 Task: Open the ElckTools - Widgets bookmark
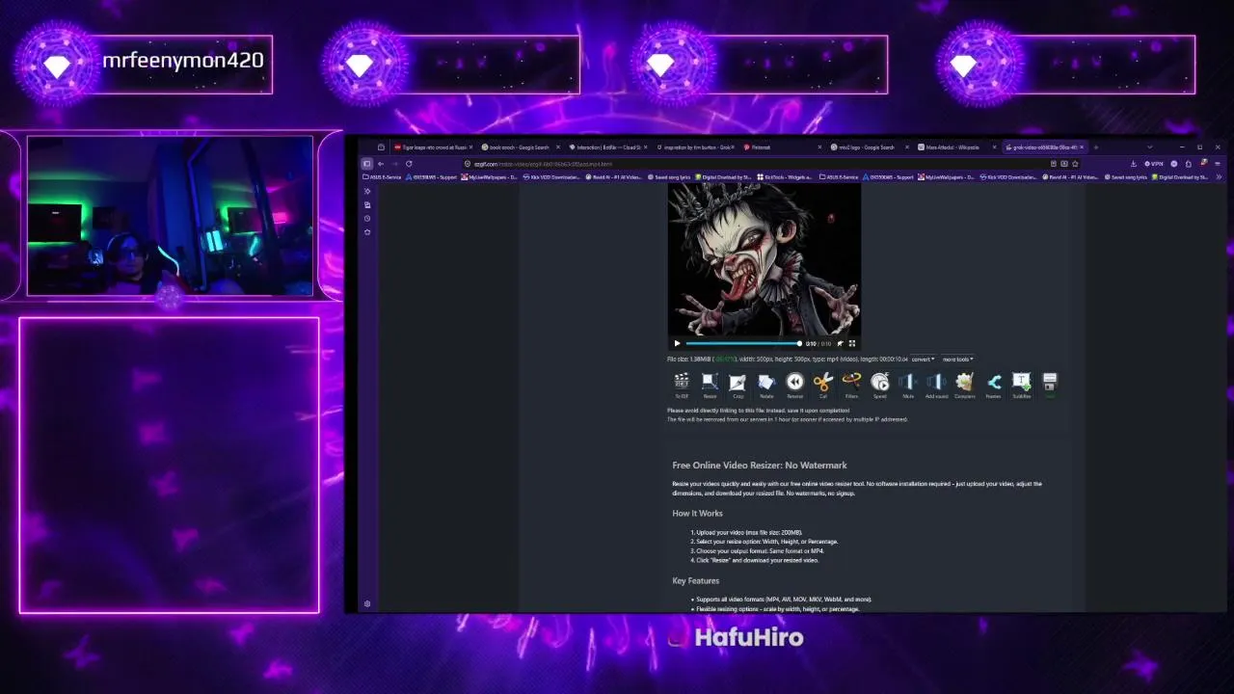[x=785, y=177]
